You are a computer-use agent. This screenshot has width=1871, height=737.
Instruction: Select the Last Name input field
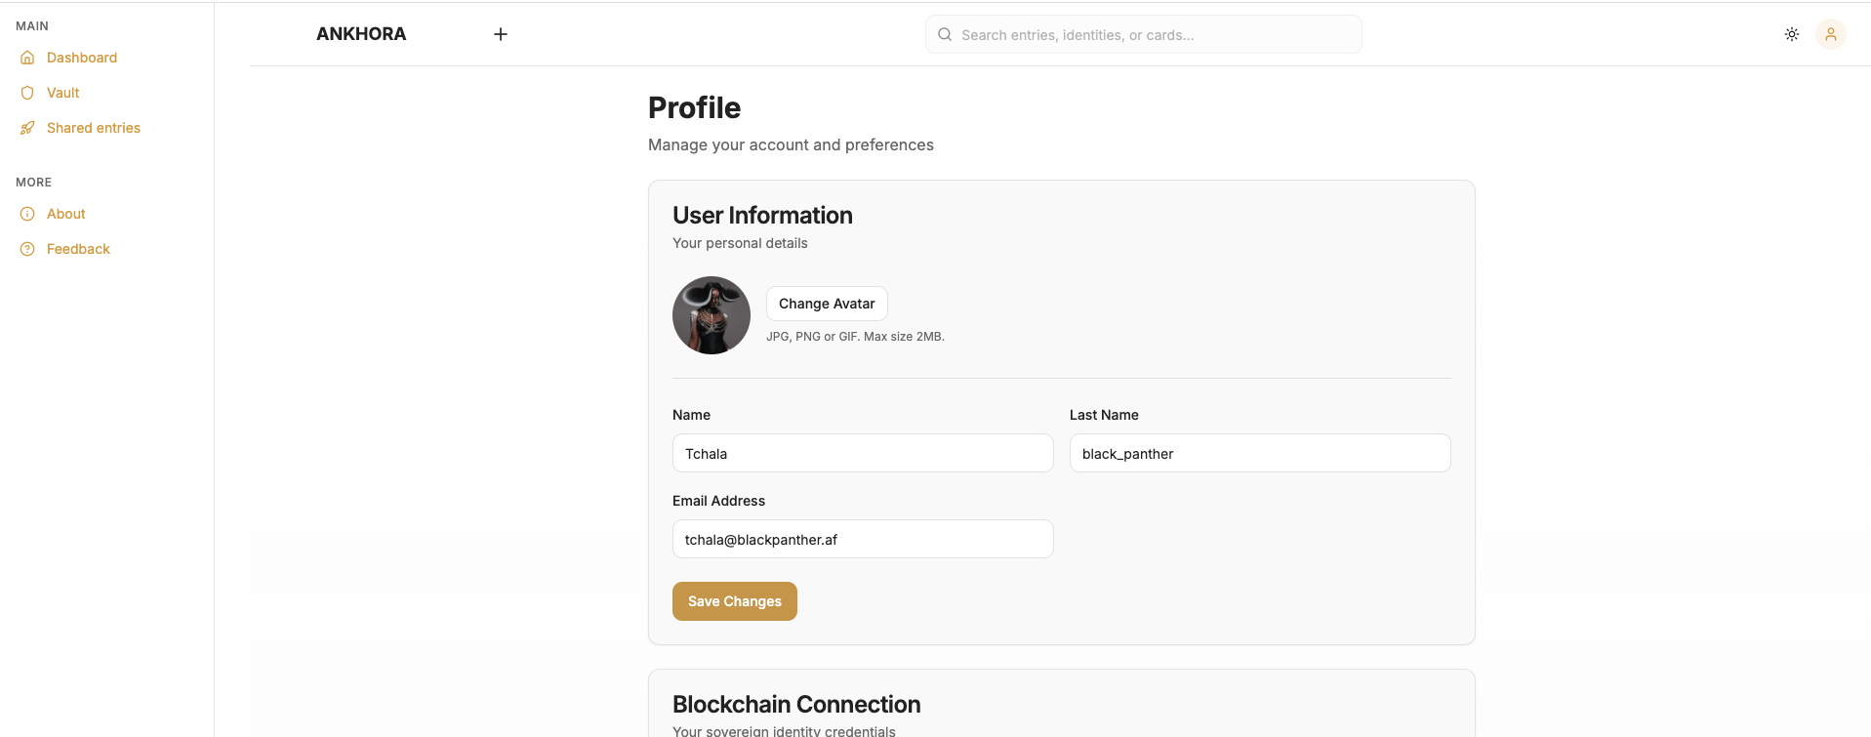1260,453
